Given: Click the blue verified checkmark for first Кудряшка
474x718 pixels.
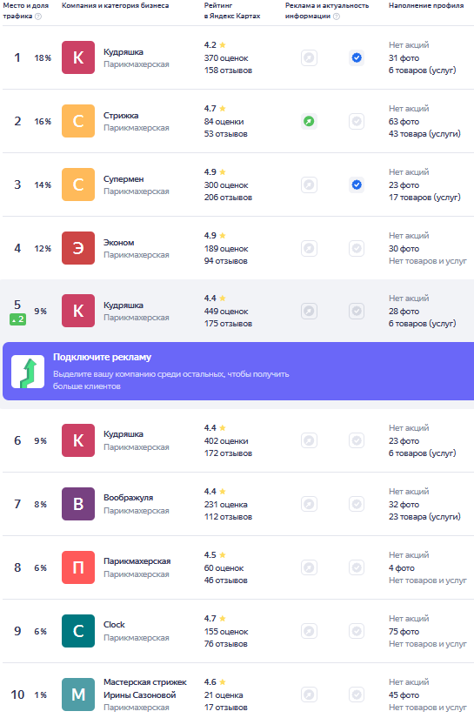Looking at the screenshot, I should pyautogui.click(x=357, y=57).
